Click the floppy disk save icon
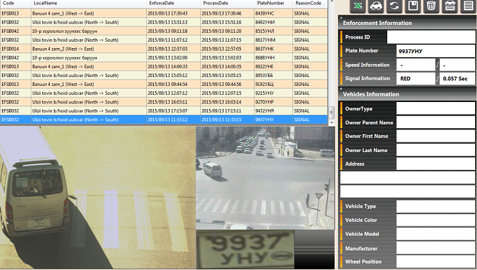The width and height of the screenshot is (477, 270). coord(414,6)
